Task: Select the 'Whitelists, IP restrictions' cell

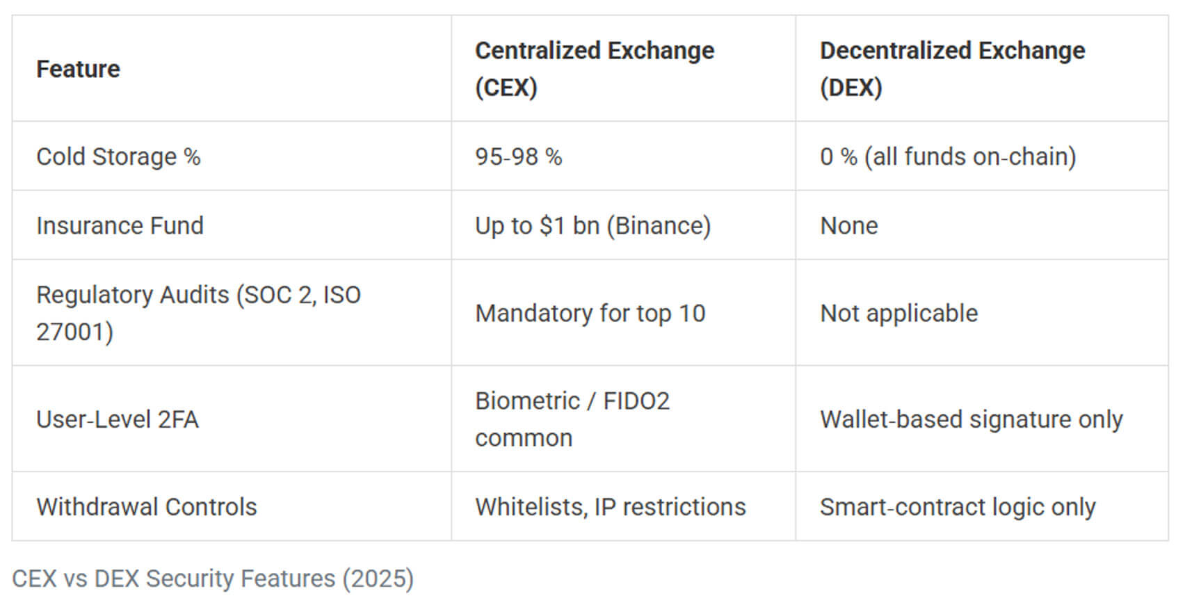Action: [610, 507]
